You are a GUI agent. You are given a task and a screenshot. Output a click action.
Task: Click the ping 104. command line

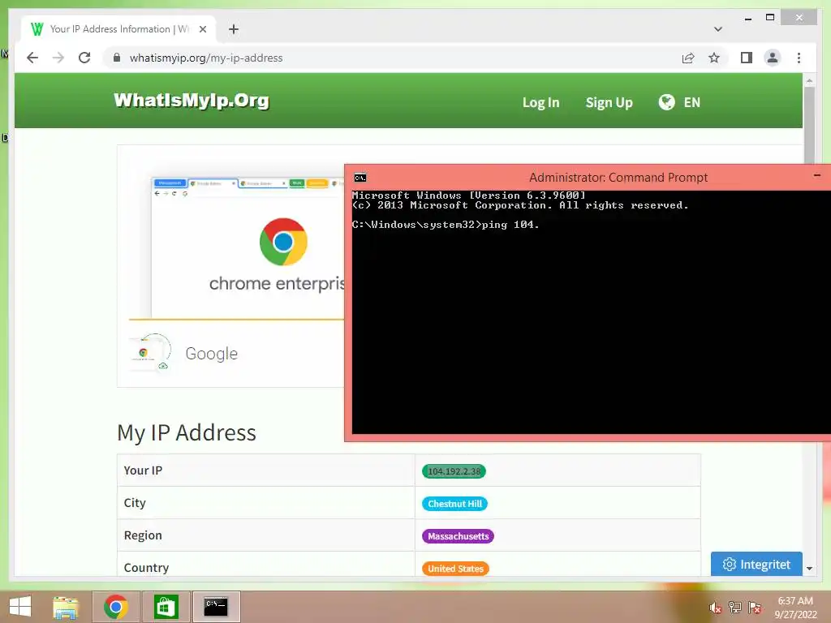[x=446, y=225]
